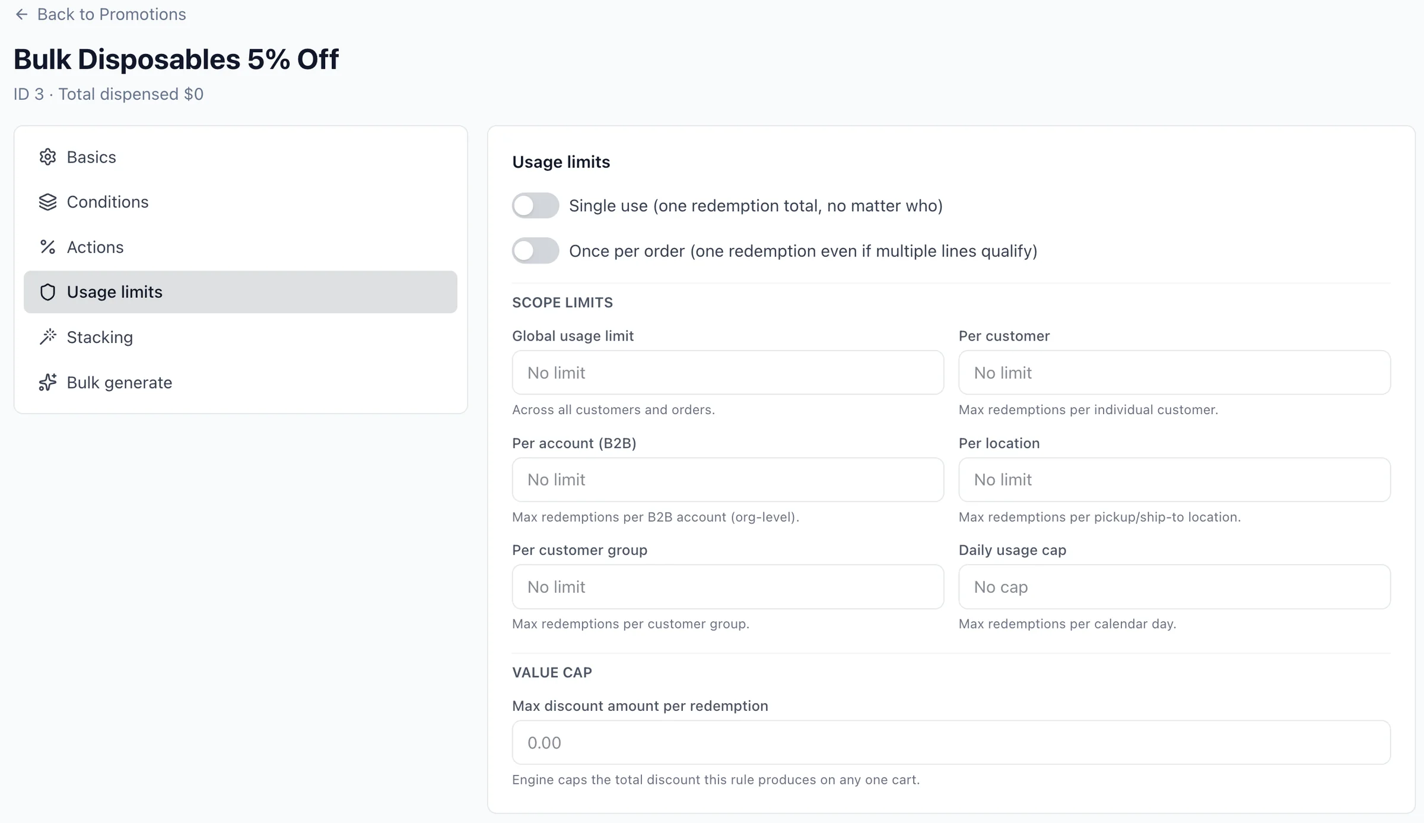Click the Usage limits shield icon
Image resolution: width=1424 pixels, height=823 pixels.
click(47, 293)
